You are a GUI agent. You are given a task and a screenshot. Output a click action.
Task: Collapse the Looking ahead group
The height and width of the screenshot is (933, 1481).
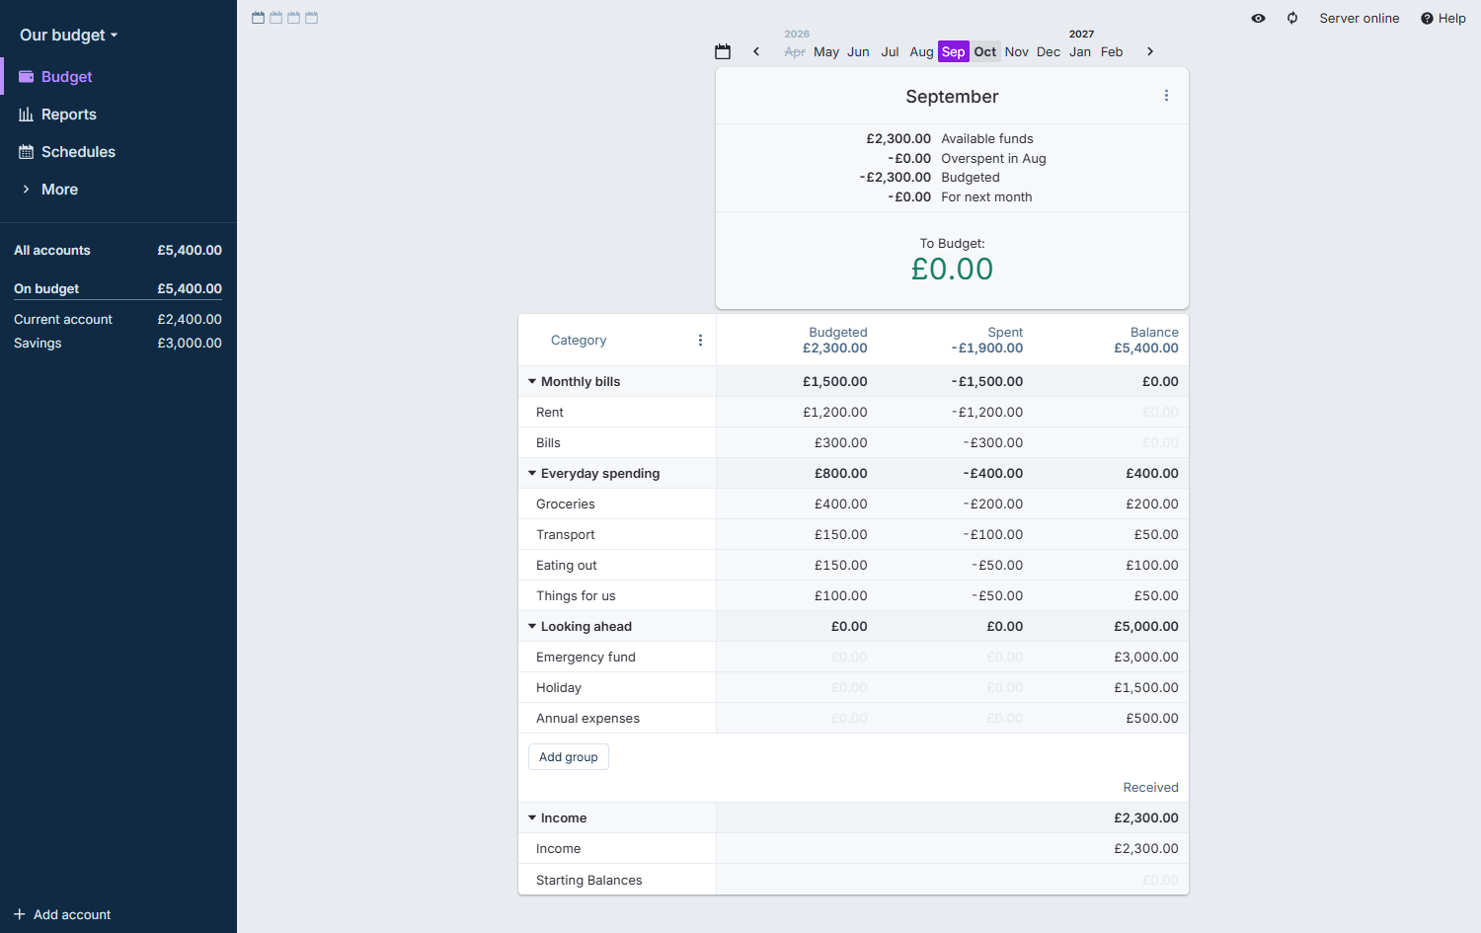click(x=532, y=626)
